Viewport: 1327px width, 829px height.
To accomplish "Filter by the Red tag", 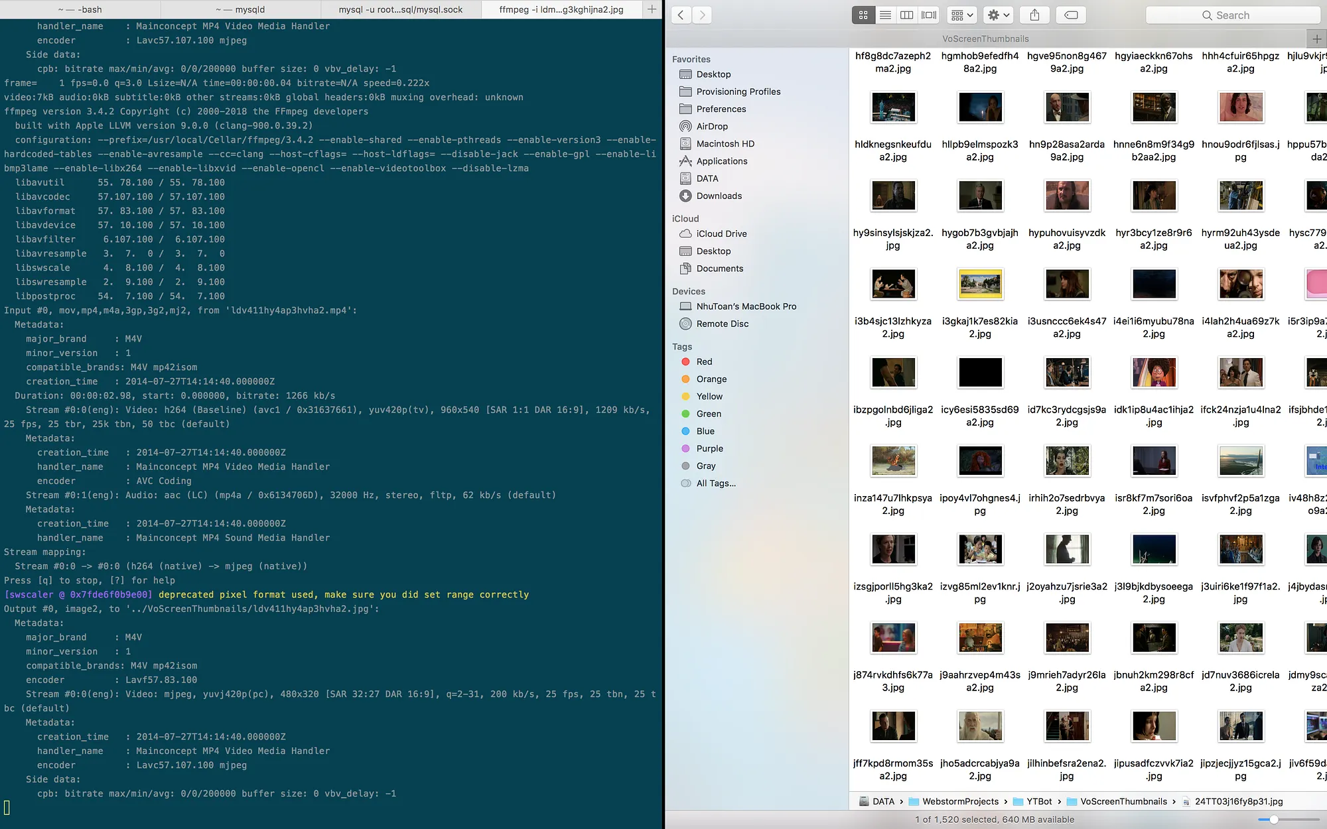I will 704,361.
